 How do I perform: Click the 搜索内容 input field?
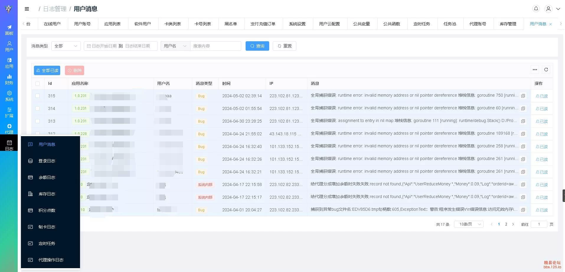click(x=216, y=46)
